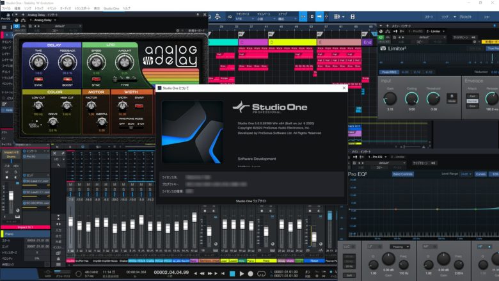Toggle the Loop button in transport

261,273
